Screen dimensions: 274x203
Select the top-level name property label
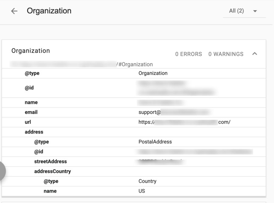click(31, 103)
